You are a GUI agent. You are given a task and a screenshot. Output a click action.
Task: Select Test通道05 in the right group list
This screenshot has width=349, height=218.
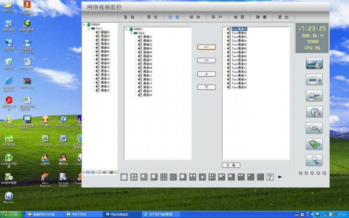pyautogui.click(x=239, y=44)
